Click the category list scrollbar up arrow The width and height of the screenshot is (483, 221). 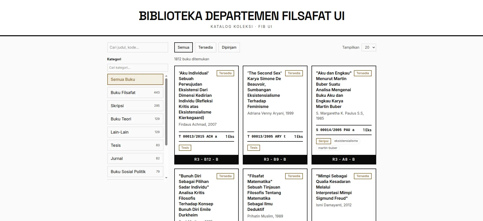point(166,76)
